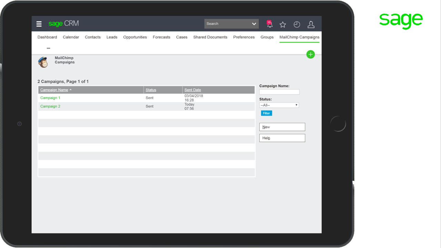Click the New button
441x248 pixels.
coord(282,127)
